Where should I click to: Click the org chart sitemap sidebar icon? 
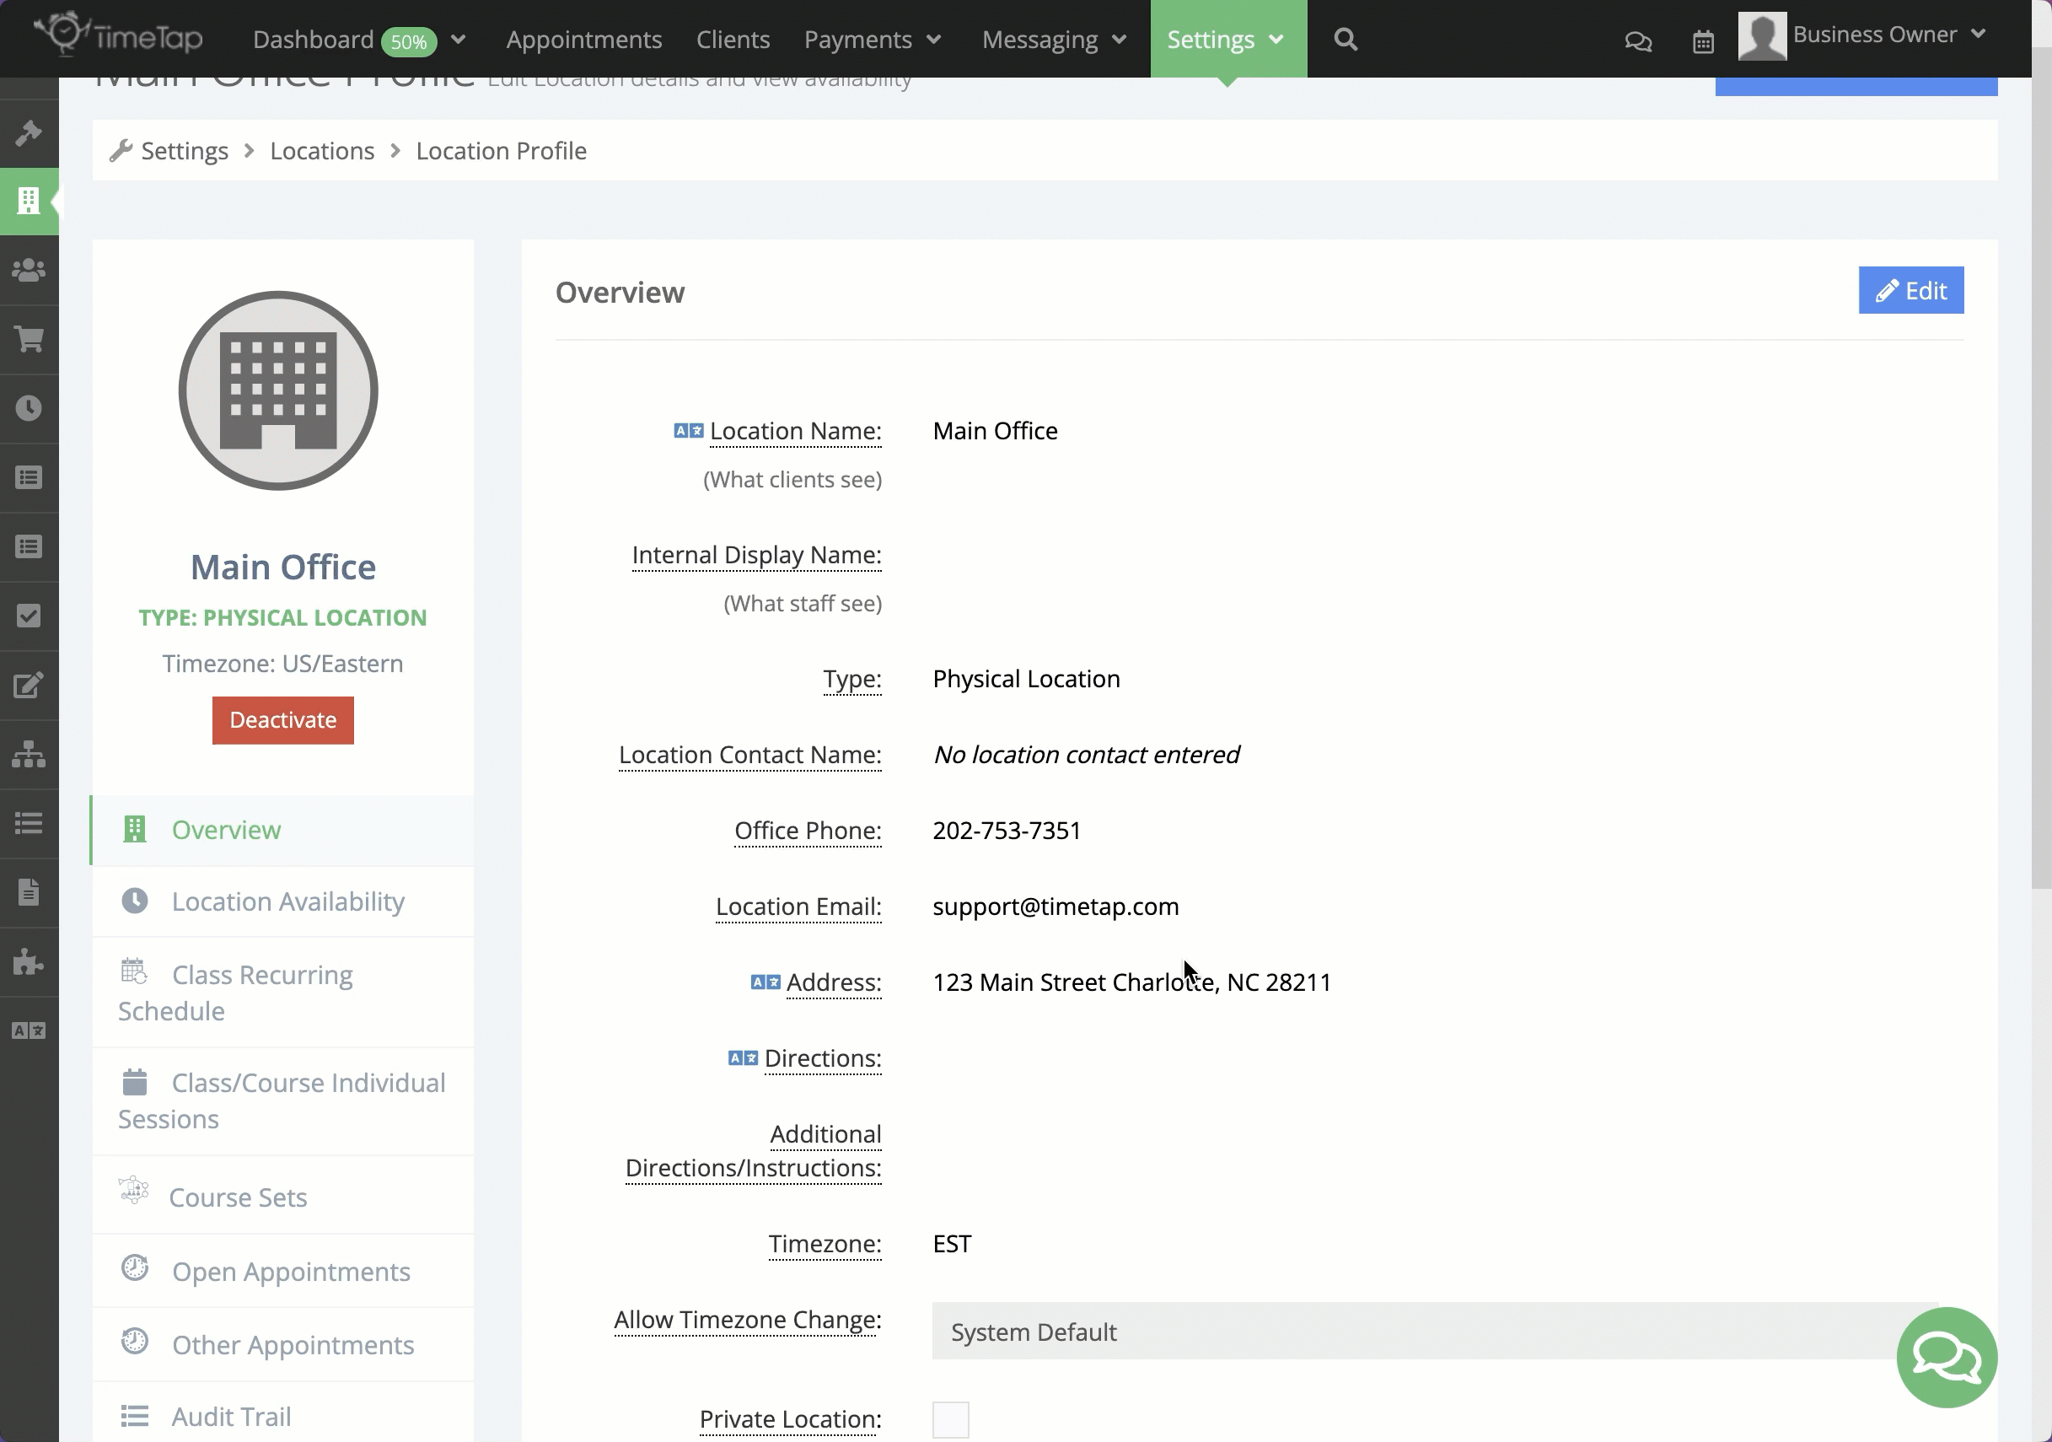pos(29,754)
